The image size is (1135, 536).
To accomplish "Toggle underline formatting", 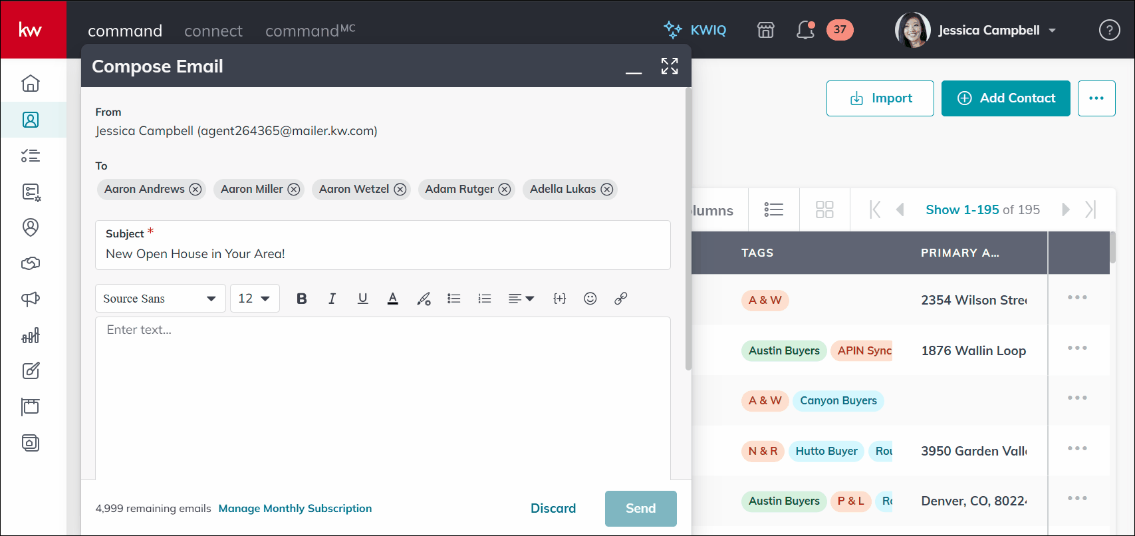I will pyautogui.click(x=362, y=299).
